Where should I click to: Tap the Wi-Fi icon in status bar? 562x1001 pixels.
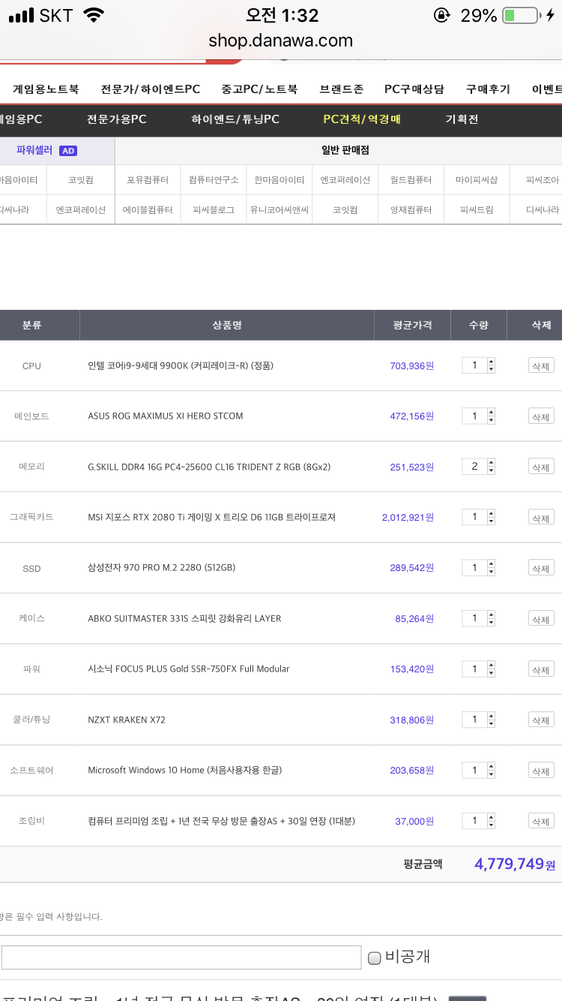click(94, 15)
